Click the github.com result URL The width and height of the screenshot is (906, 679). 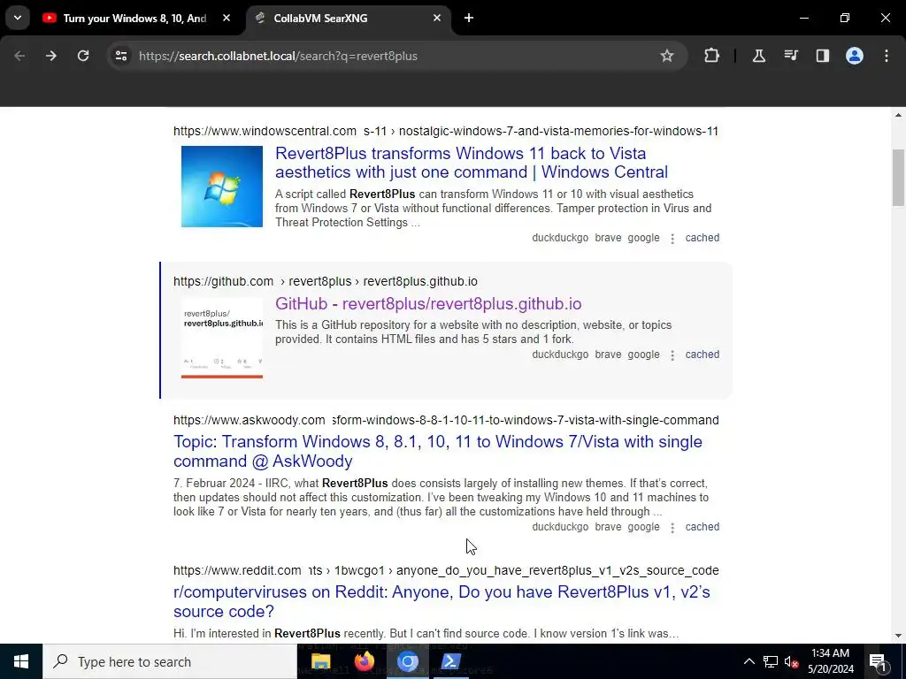(x=326, y=281)
